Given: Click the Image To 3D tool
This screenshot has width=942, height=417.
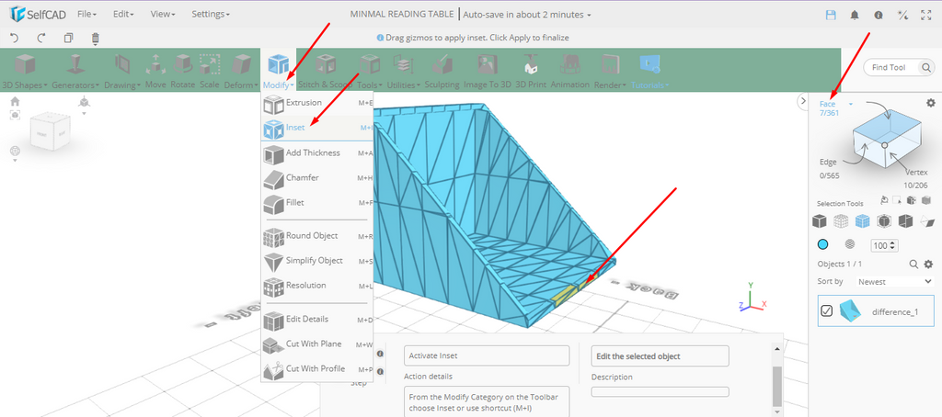Looking at the screenshot, I should click(x=487, y=71).
